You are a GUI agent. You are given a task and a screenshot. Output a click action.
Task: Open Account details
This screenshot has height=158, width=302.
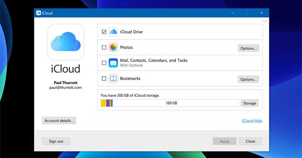click(x=59, y=121)
